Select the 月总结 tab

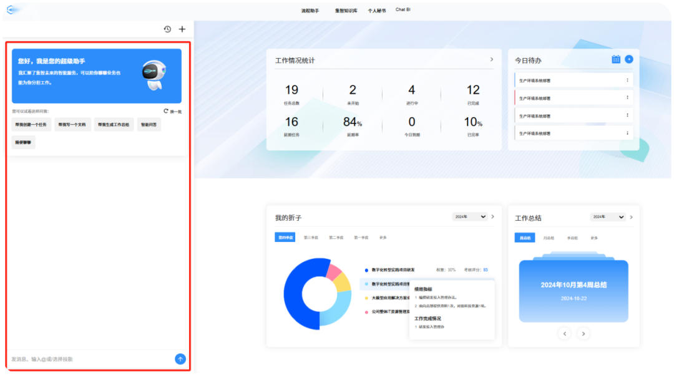549,238
